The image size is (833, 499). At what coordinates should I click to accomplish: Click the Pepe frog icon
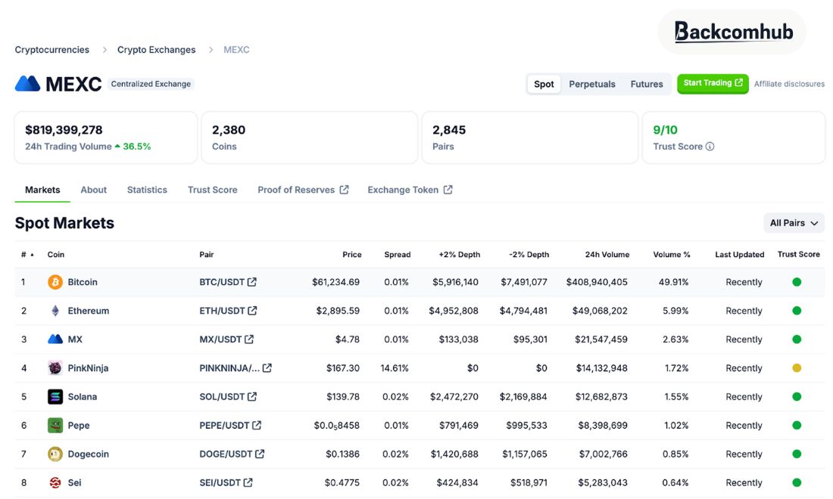[x=55, y=426]
